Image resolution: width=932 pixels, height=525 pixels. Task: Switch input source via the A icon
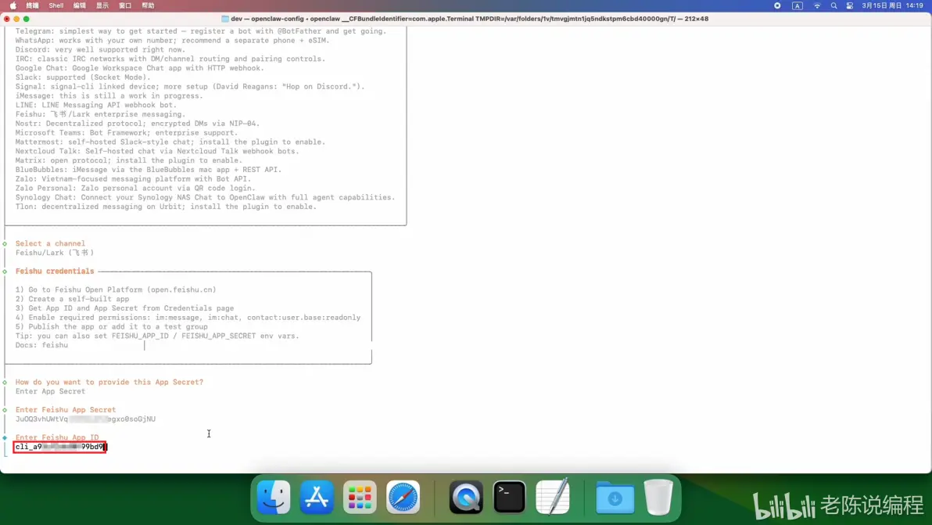797,5
